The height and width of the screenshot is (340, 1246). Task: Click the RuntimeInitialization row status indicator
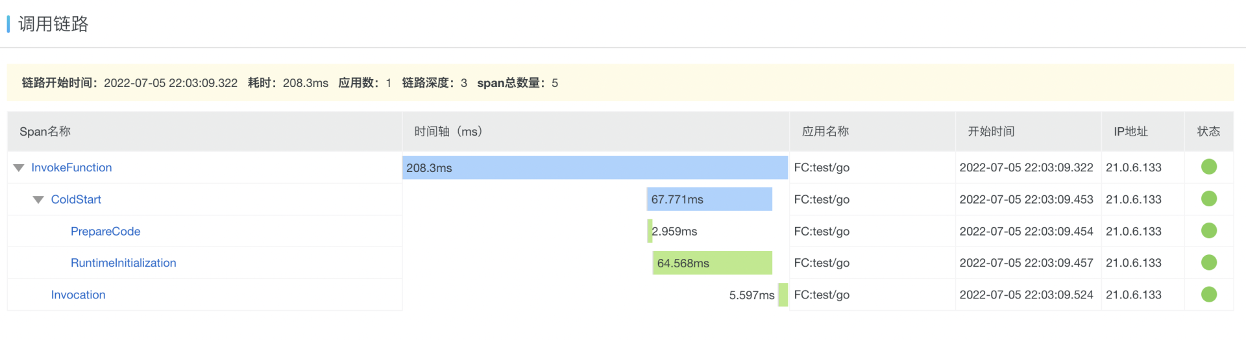[1208, 262]
